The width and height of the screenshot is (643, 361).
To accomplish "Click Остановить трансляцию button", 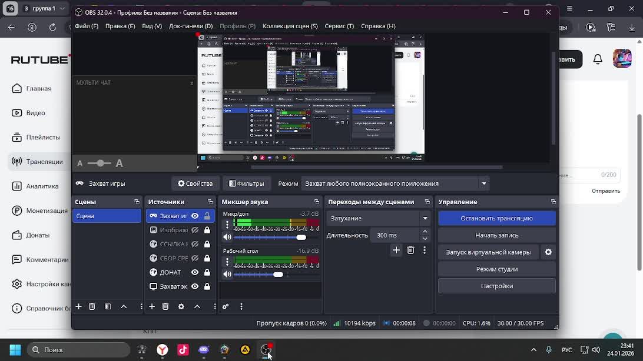I will [496, 218].
